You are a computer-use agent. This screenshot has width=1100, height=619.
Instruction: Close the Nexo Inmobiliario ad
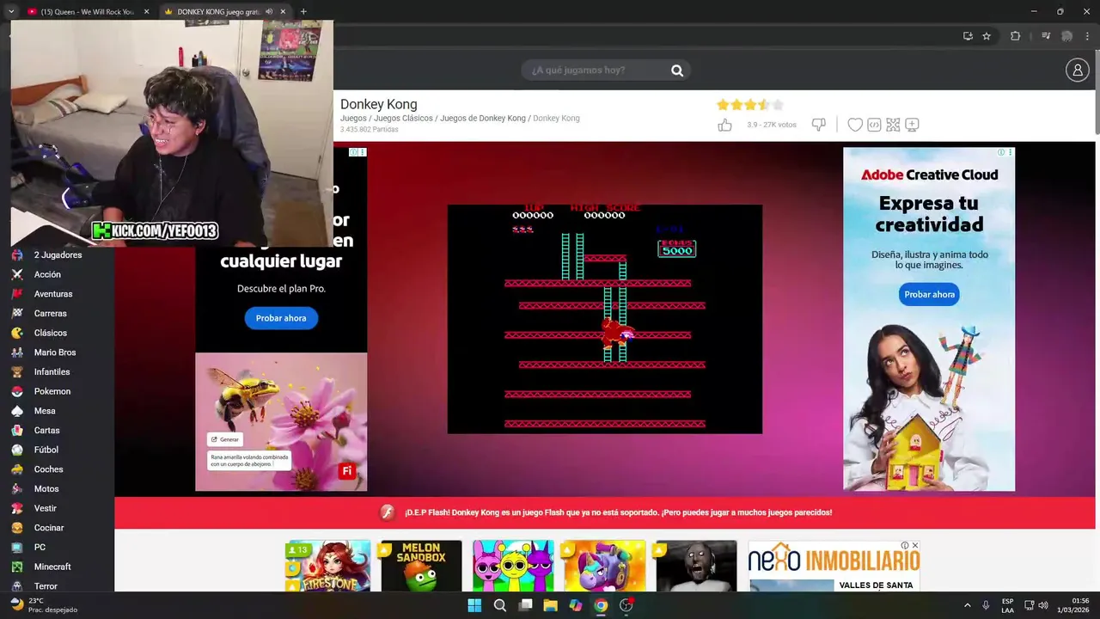[x=915, y=545]
